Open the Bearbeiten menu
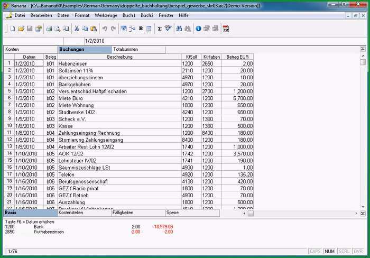Image resolution: width=370 pixels, height=258 pixels. [x=41, y=15]
